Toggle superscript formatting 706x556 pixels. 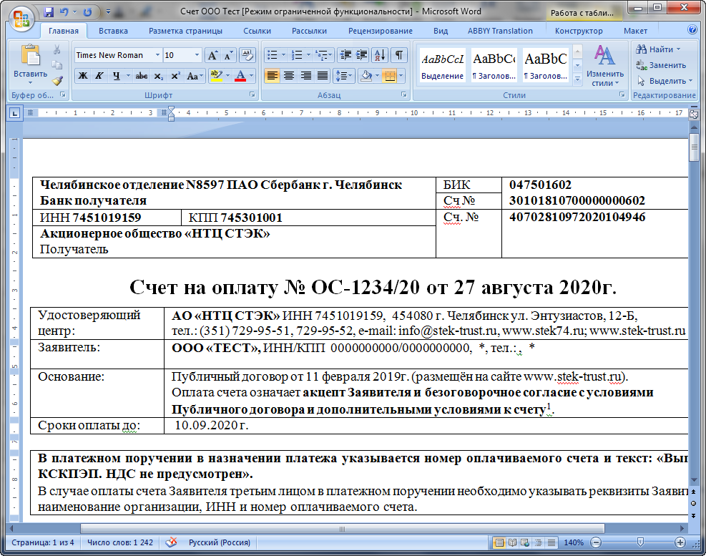click(x=175, y=76)
